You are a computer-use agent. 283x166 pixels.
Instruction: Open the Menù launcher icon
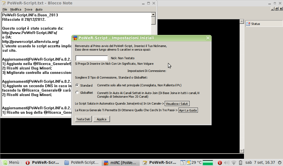point(5,162)
